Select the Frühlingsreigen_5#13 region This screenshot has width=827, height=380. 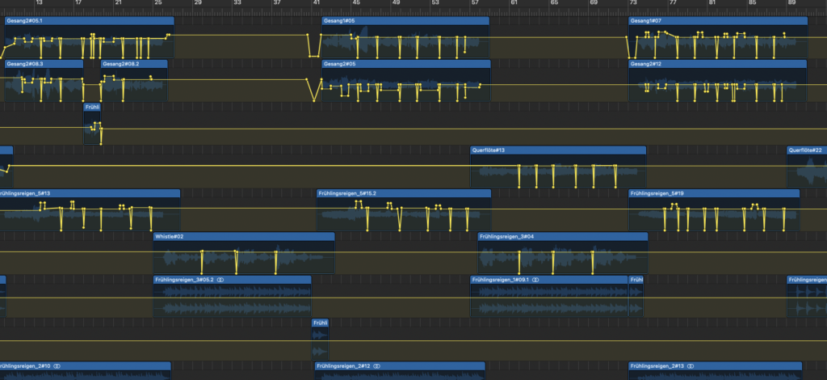[90, 210]
